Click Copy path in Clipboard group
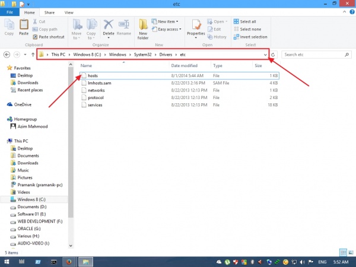The image size is (356, 267). pos(44,29)
